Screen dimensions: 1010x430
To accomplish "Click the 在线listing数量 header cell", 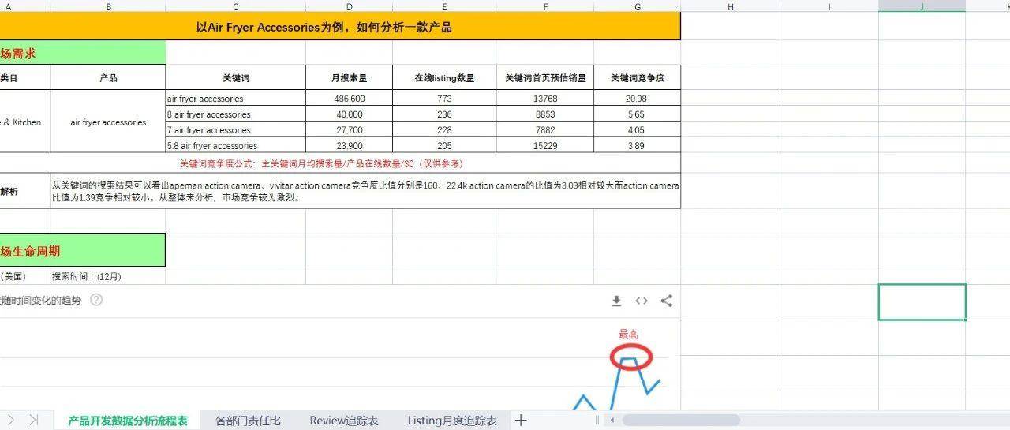I will pos(444,77).
